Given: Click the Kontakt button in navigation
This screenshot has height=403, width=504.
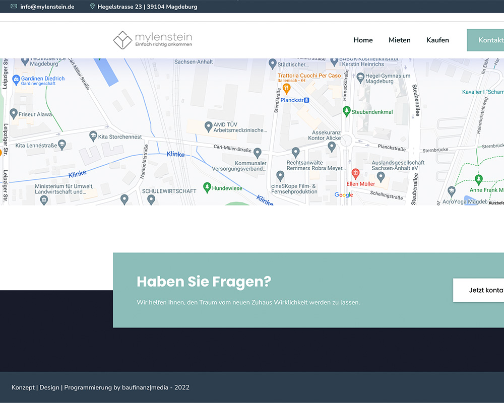Looking at the screenshot, I should coord(485,40).
